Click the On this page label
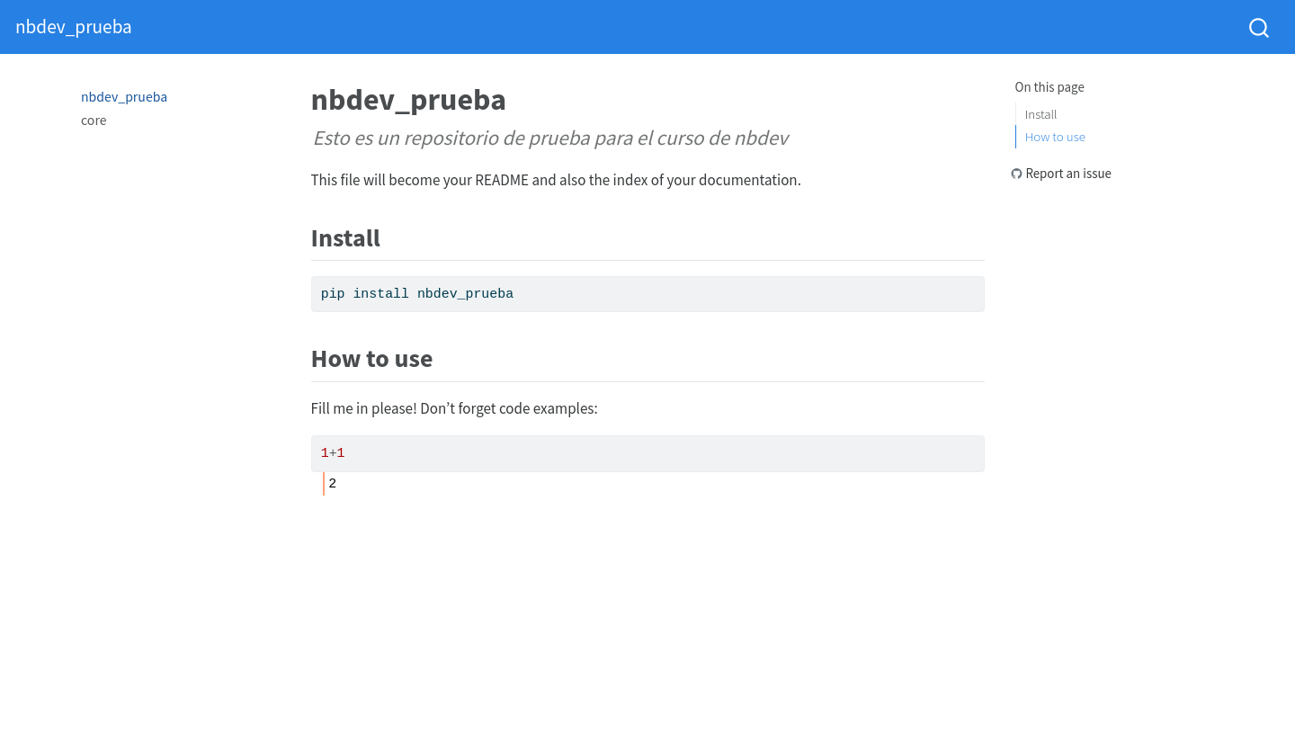 click(1049, 87)
